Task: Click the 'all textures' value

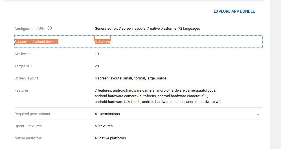Action: click(104, 126)
